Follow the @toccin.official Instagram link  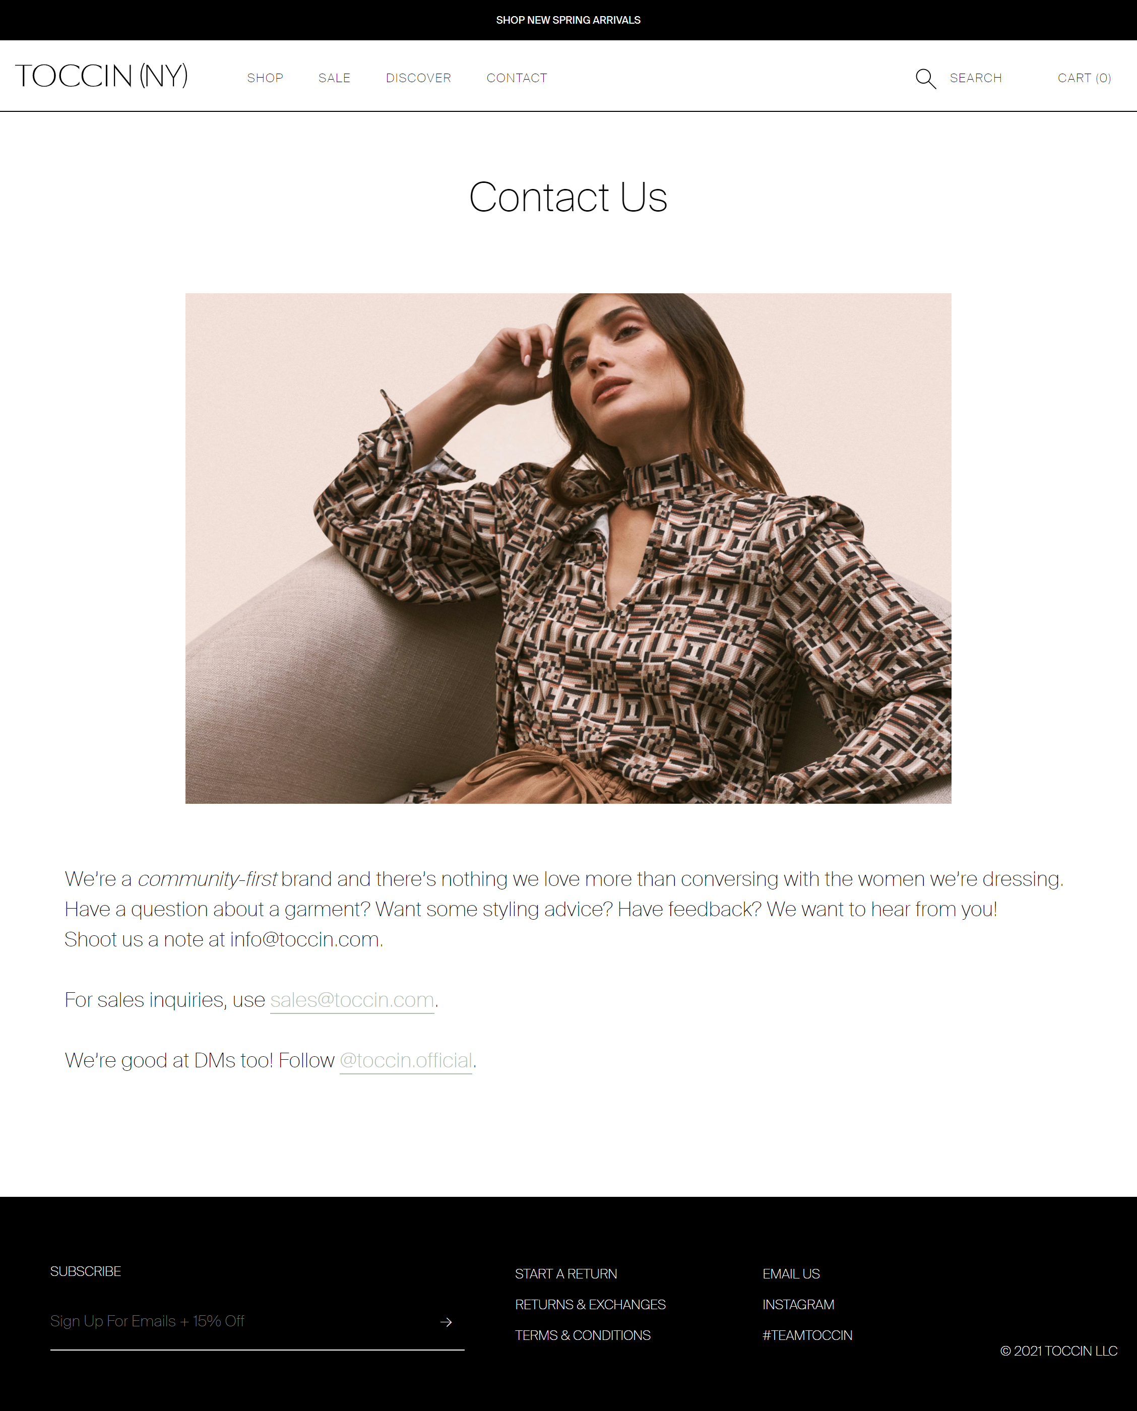click(x=406, y=1060)
